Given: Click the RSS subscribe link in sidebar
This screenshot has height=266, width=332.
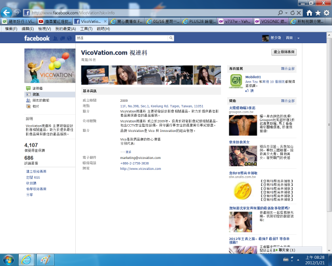Looking at the screenshot, I should [33, 178].
